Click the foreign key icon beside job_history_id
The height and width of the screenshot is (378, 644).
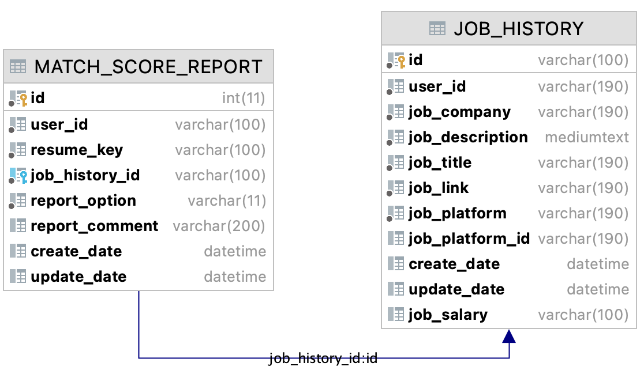tap(18, 176)
